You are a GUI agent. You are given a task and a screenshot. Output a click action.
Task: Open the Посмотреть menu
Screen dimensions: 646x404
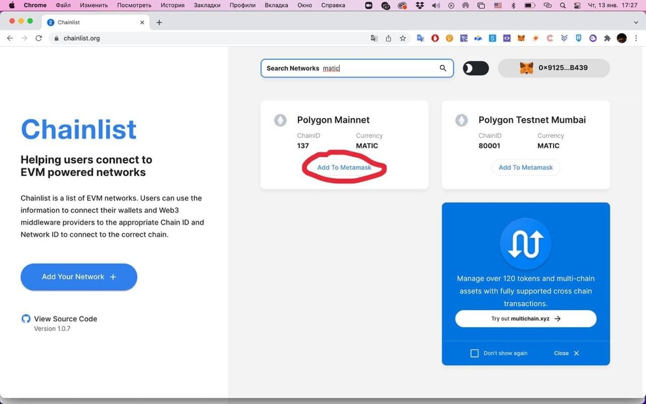(135, 5)
